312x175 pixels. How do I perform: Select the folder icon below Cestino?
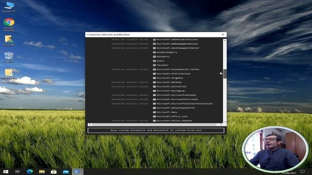9,74
